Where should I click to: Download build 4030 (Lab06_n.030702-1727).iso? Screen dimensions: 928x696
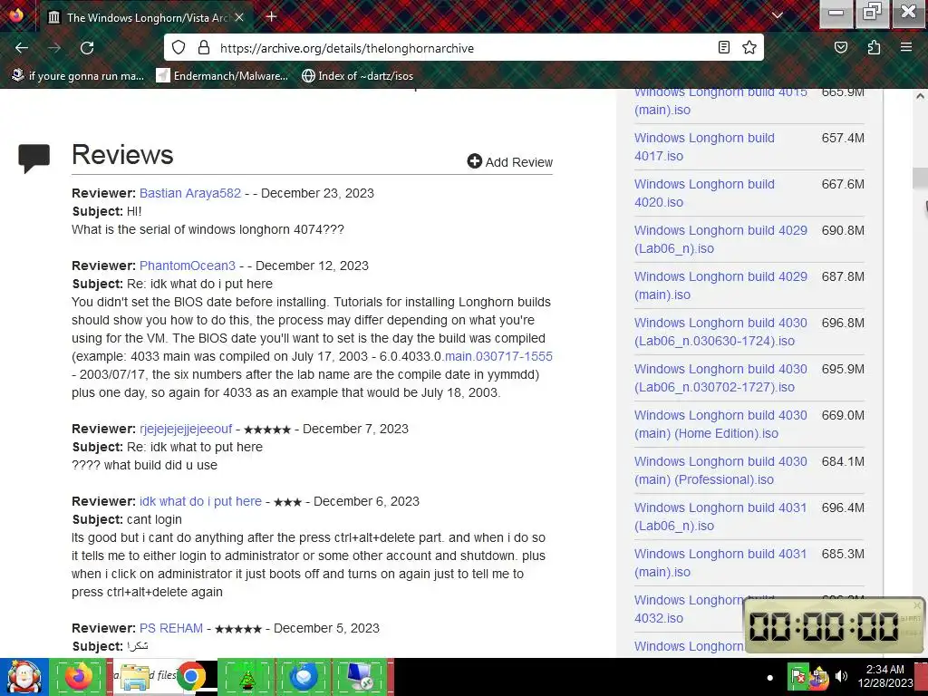(720, 378)
